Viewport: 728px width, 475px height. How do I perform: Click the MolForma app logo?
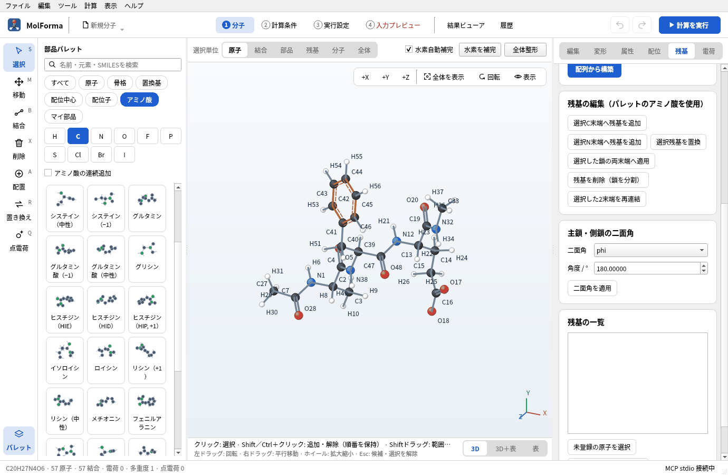[x=14, y=25]
